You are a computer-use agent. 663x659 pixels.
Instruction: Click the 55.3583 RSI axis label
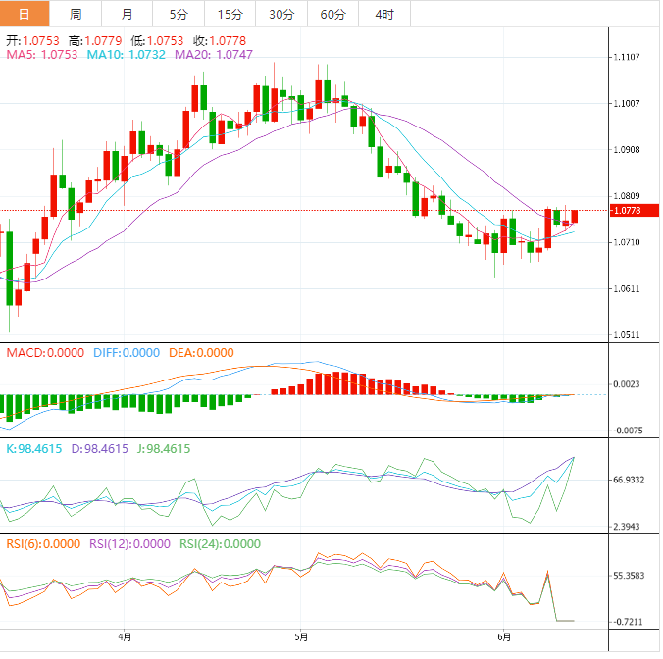click(x=629, y=576)
